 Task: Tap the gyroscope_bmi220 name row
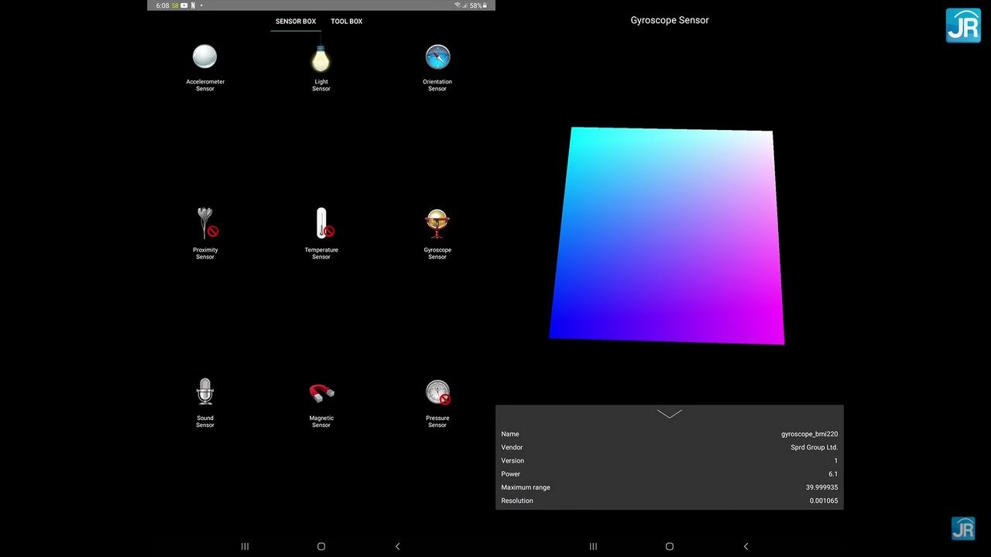[x=669, y=434]
